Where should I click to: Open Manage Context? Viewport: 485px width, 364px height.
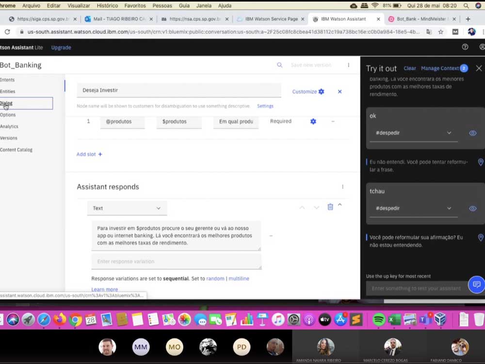click(x=440, y=68)
